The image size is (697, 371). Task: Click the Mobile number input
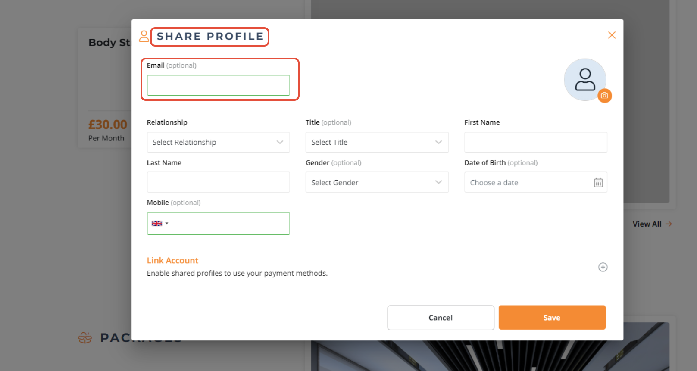tap(219, 224)
